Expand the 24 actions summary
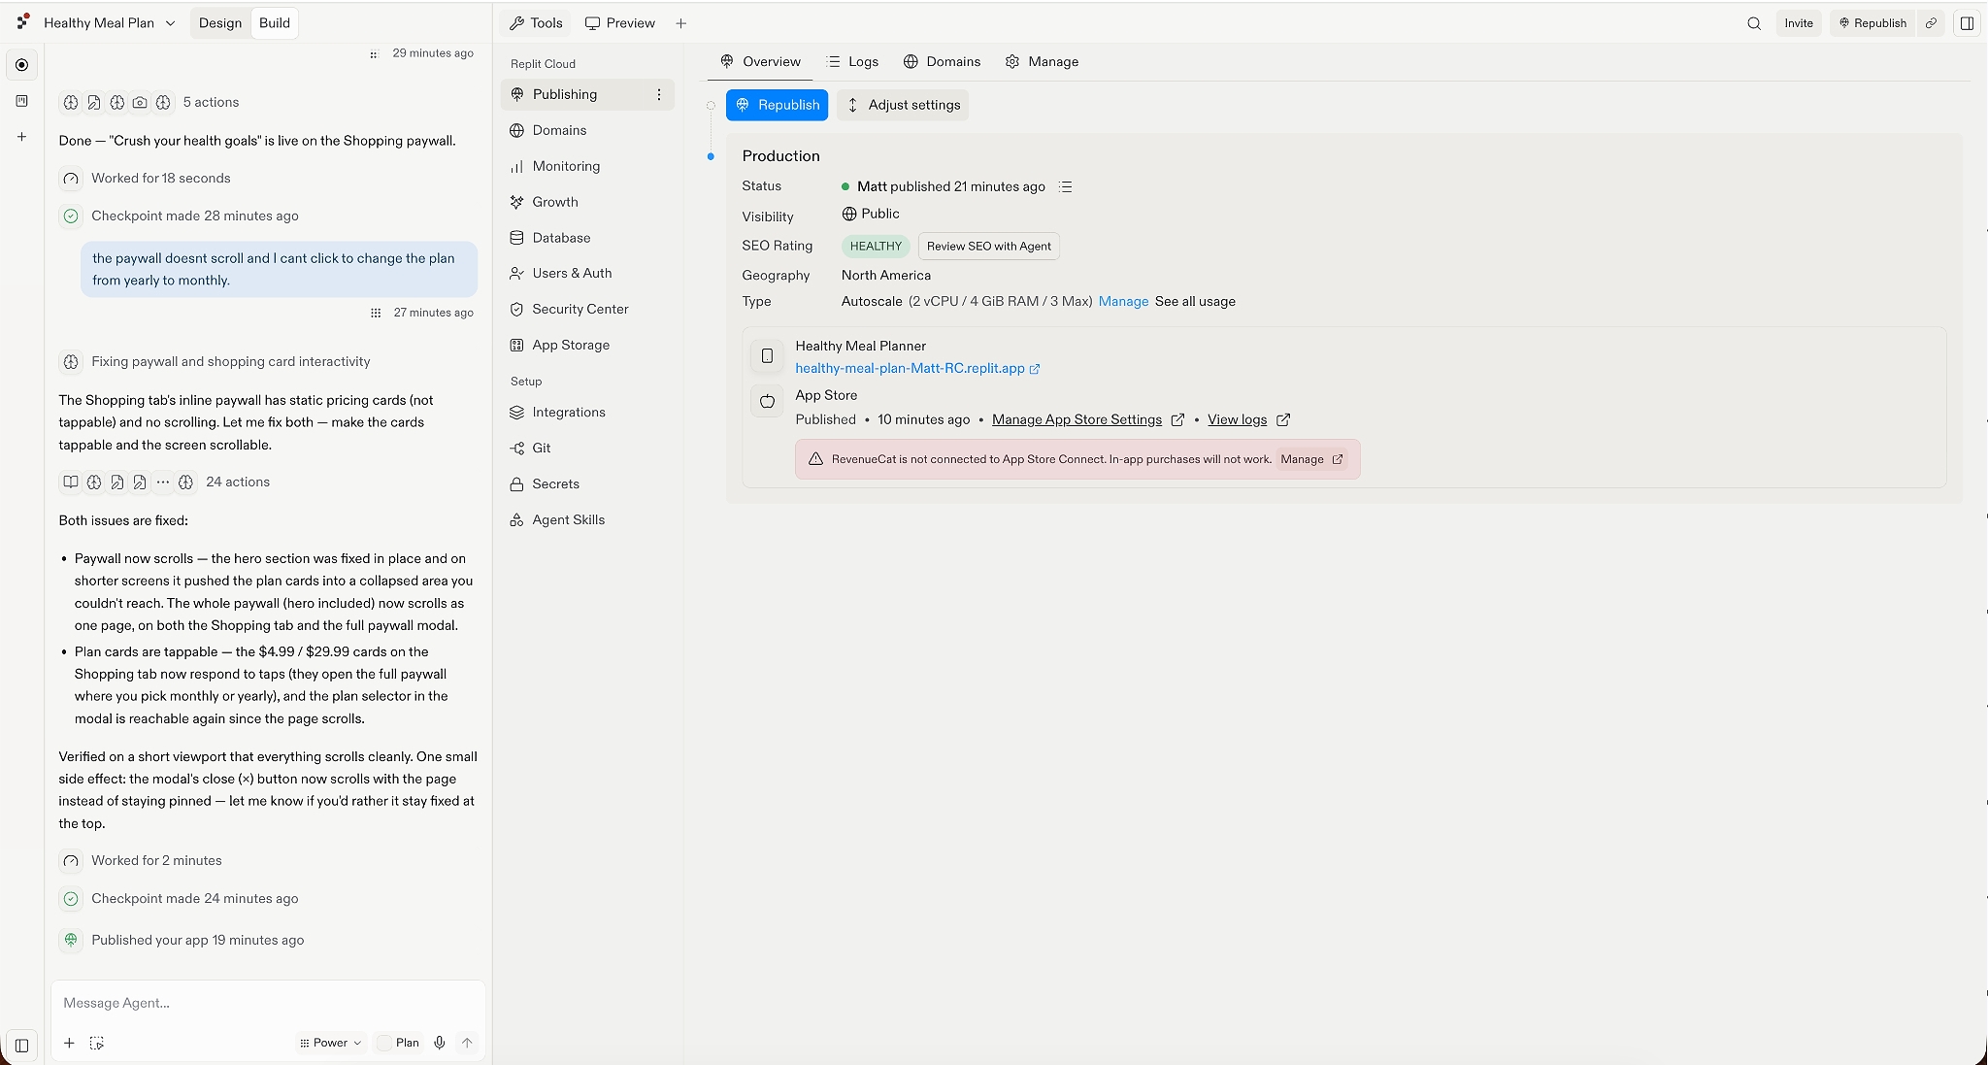 [165, 482]
